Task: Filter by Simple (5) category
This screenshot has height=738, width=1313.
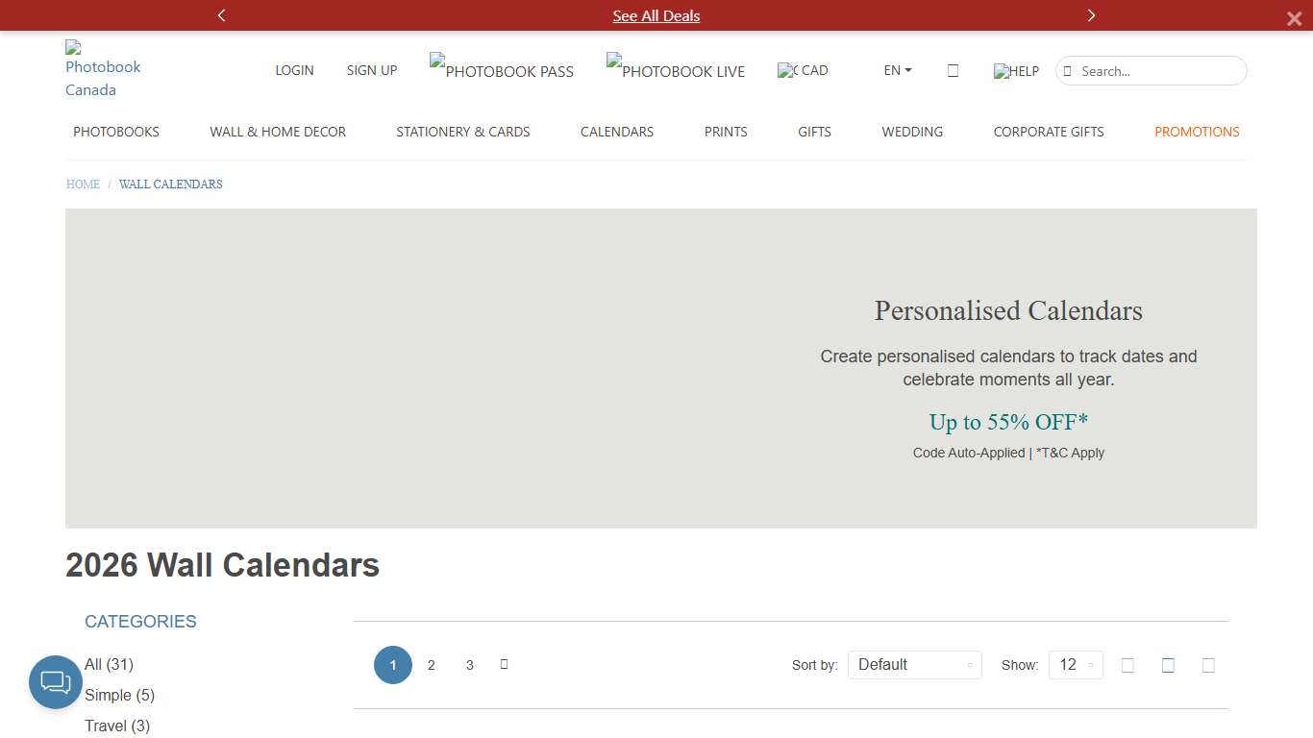Action: tap(119, 695)
